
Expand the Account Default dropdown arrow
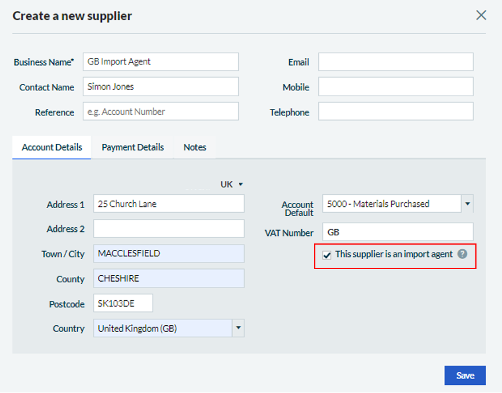[x=467, y=204]
